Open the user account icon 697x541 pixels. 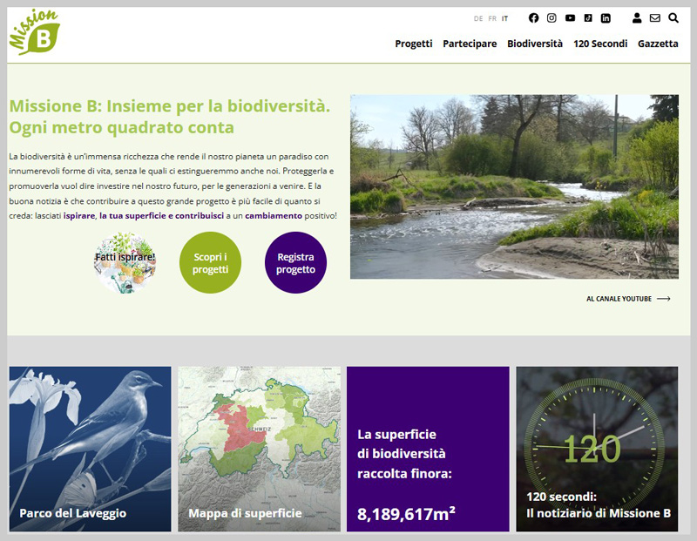coord(637,18)
